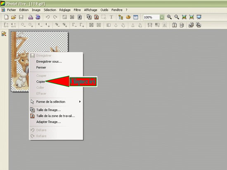Click the Brightness plus icon

click(x=31, y=25)
